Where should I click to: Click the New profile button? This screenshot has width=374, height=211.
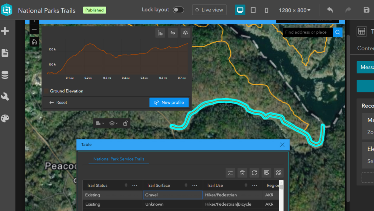[x=169, y=102]
